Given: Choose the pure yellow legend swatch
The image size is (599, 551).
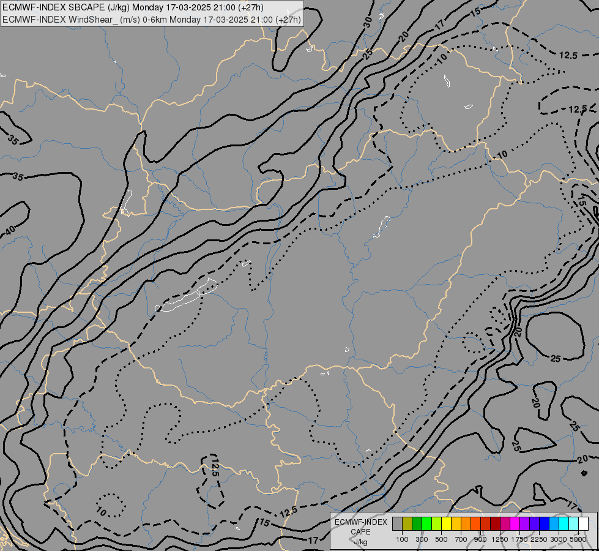Looking at the screenshot, I should pyautogui.click(x=446, y=523).
